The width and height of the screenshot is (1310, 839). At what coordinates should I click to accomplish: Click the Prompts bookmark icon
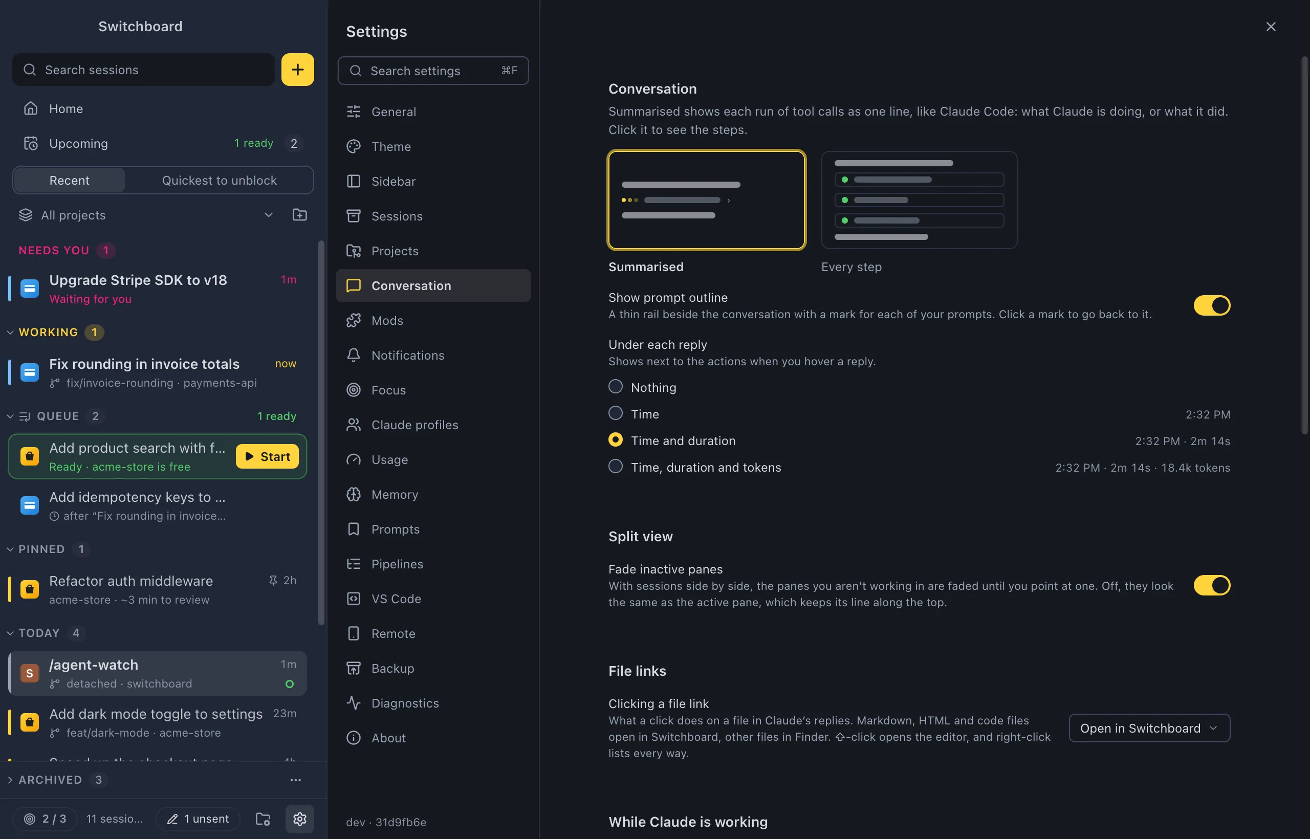coord(354,529)
